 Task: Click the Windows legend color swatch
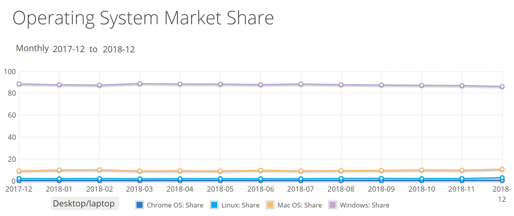point(332,205)
